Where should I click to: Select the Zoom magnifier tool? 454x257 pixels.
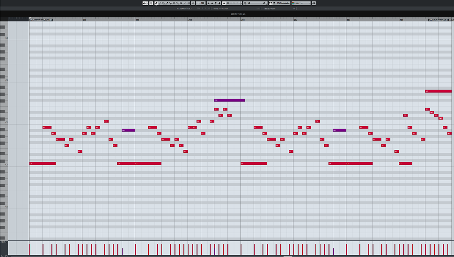181,3
